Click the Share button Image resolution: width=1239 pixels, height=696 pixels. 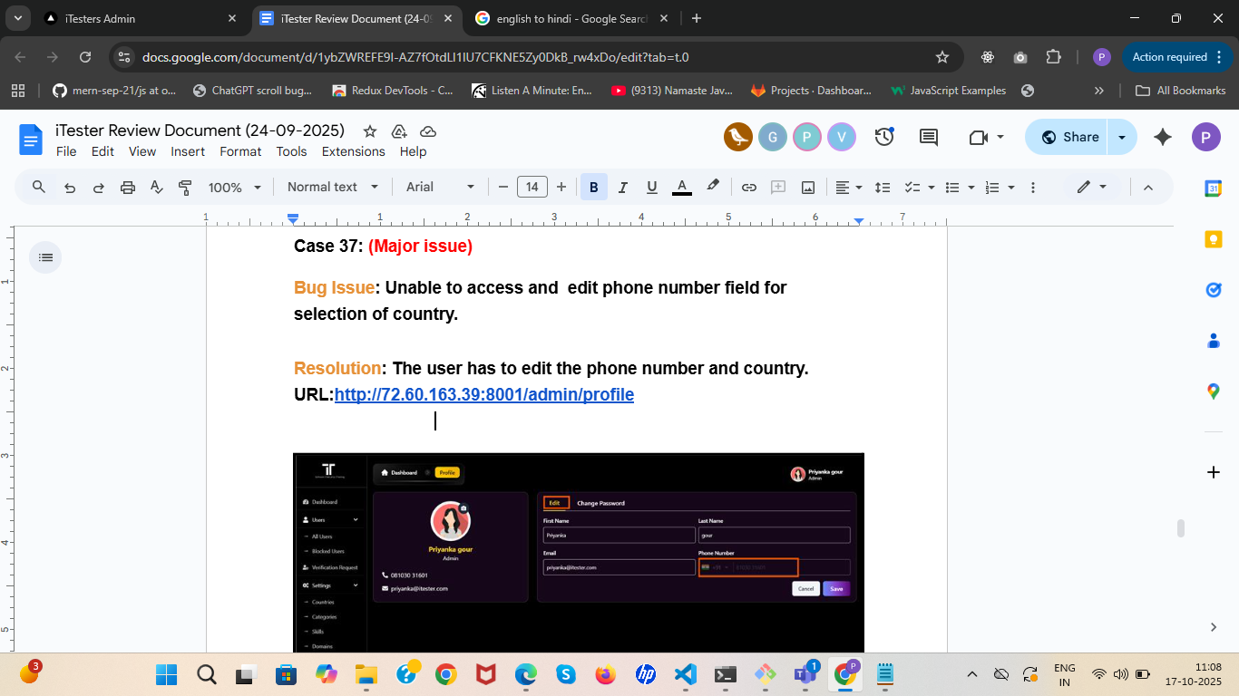1069,137
